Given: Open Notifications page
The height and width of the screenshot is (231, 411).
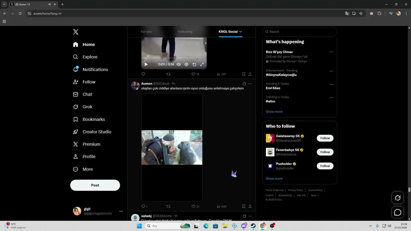Looking at the screenshot, I should click(x=91, y=69).
